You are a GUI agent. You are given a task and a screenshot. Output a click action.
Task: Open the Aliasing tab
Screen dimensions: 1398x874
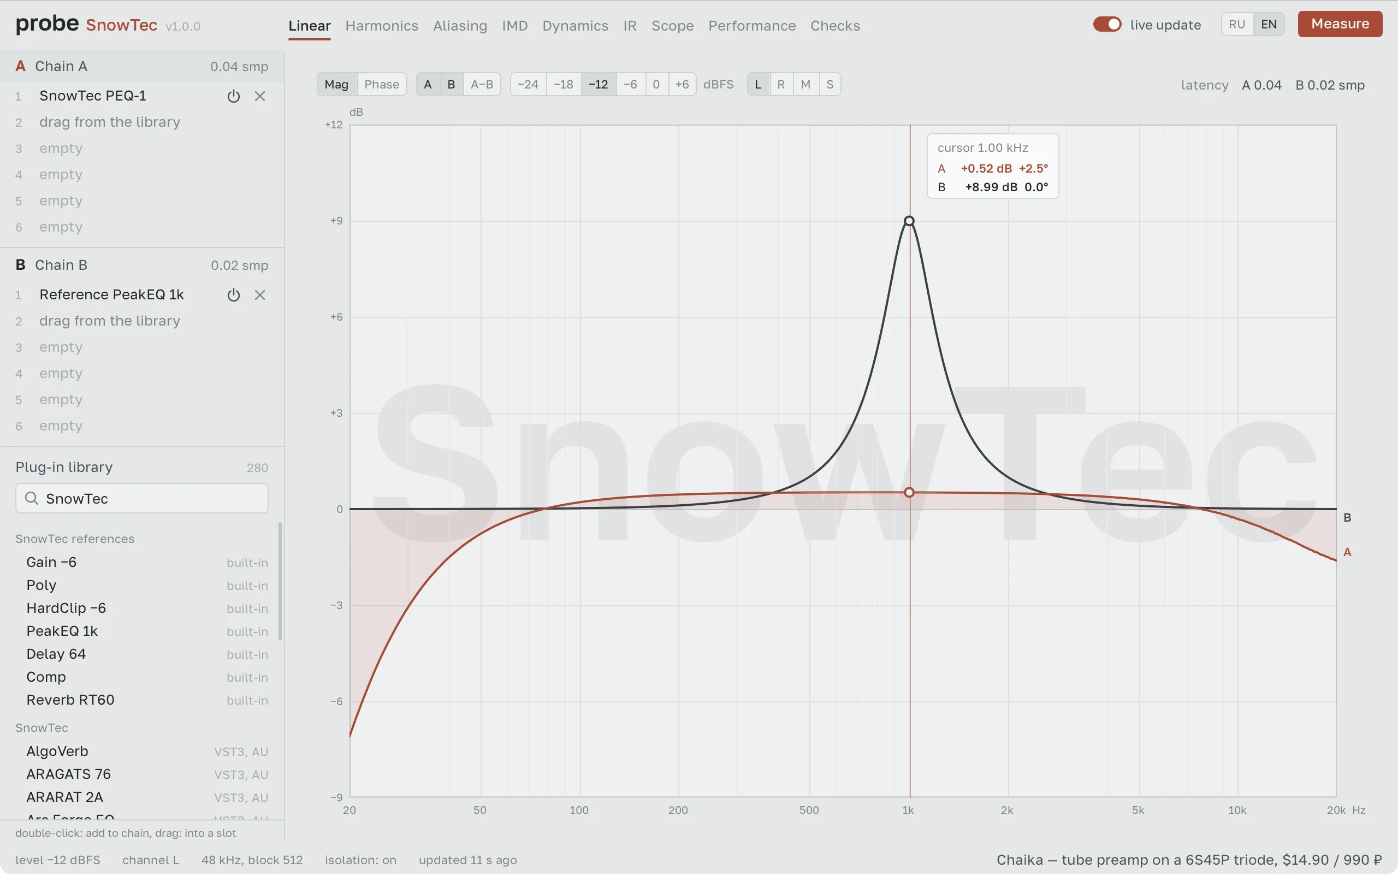(460, 26)
